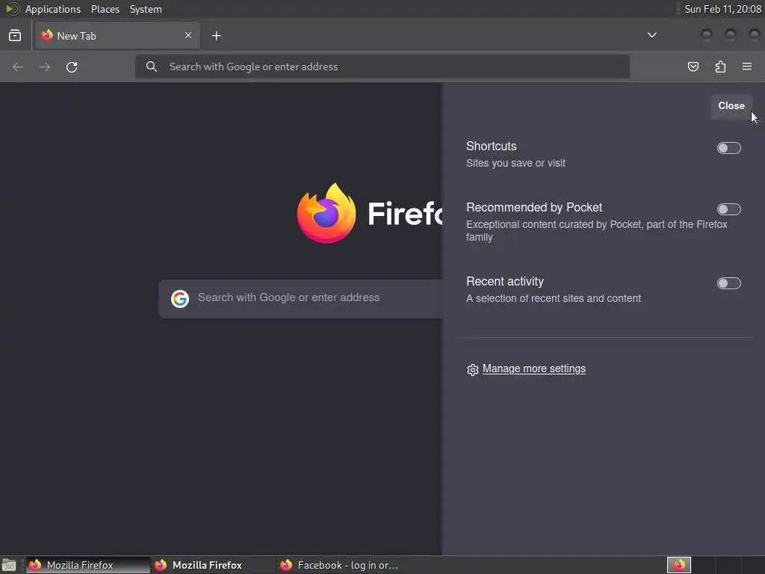
Task: Open the Extensions puzzle icon
Action: pyautogui.click(x=720, y=67)
